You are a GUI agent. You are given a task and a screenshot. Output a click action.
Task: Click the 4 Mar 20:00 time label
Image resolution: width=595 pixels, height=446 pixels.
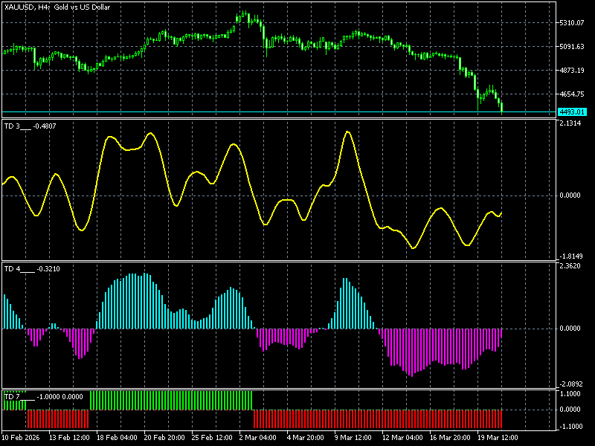pyautogui.click(x=306, y=437)
